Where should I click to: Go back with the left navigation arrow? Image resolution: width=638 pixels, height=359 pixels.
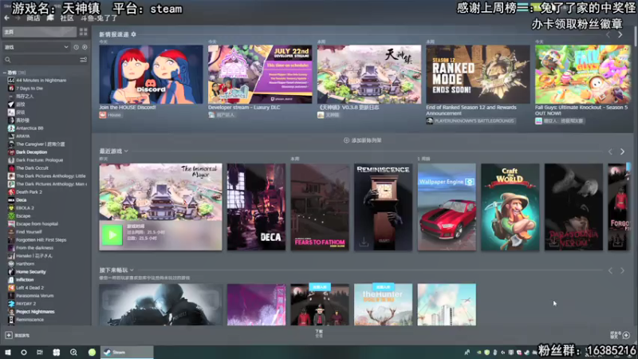point(6,18)
